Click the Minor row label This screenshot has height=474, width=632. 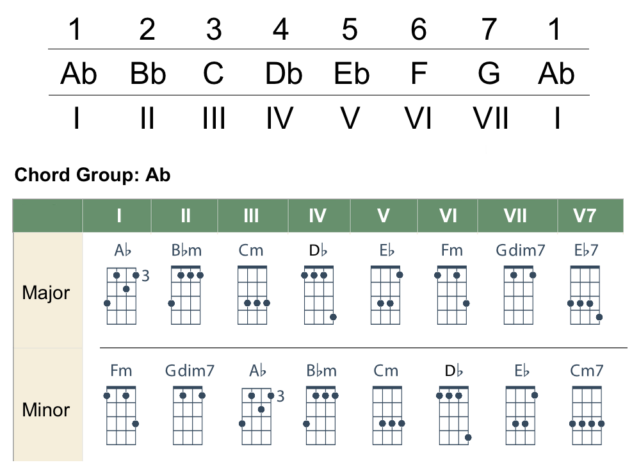point(46,409)
